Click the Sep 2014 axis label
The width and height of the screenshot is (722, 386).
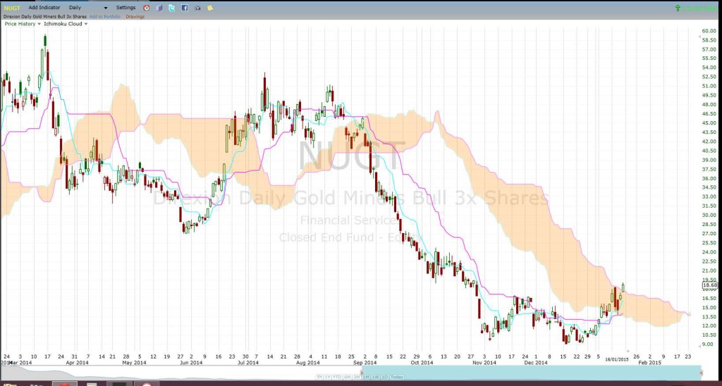pos(365,363)
